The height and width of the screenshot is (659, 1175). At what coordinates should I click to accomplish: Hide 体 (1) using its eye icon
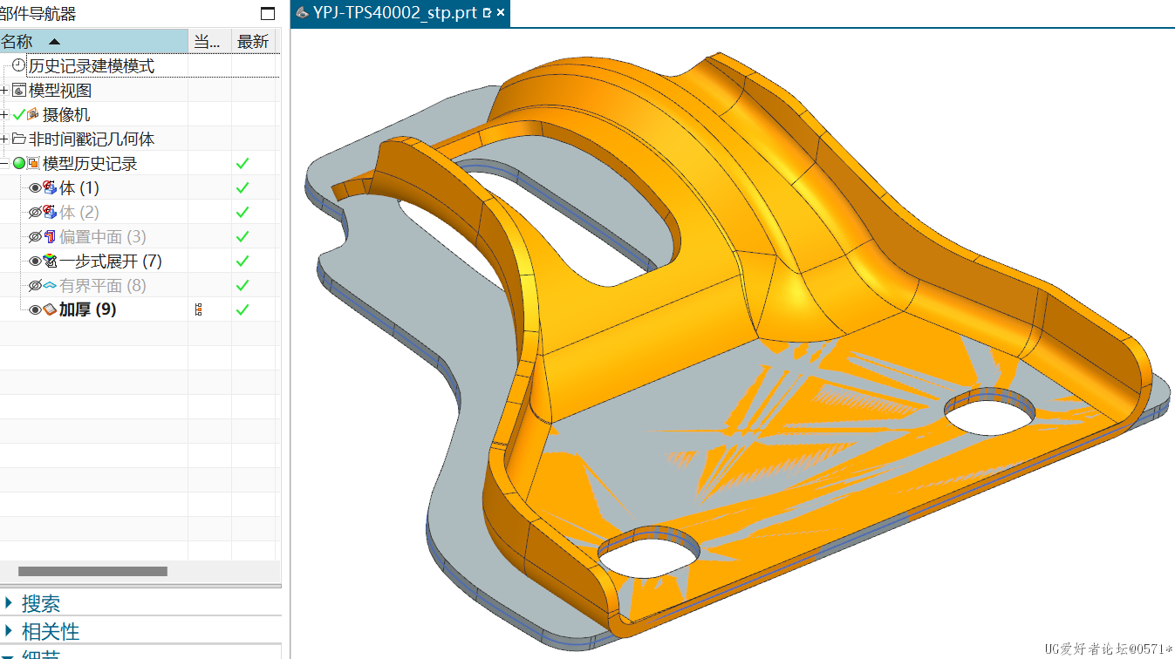coord(35,187)
